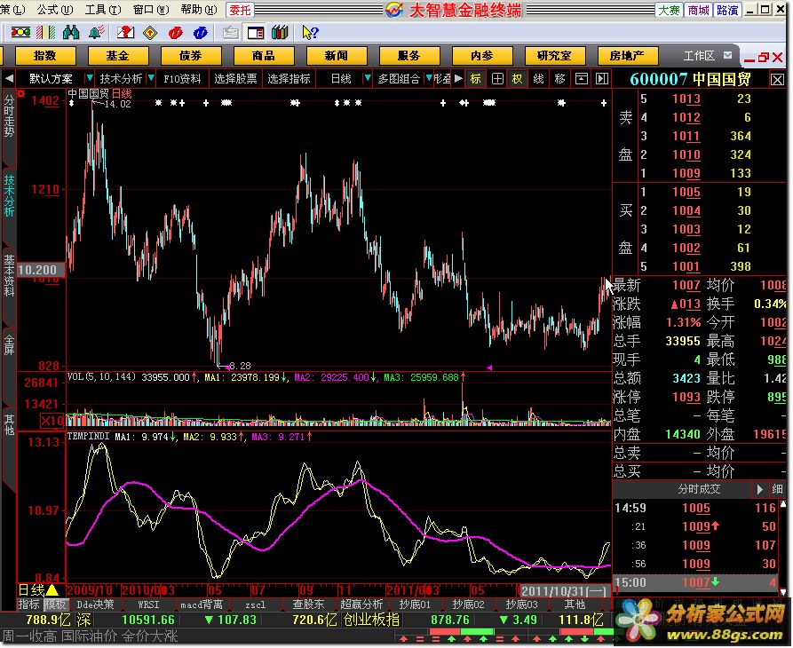Toggle the 权 adjustment button

517,79
